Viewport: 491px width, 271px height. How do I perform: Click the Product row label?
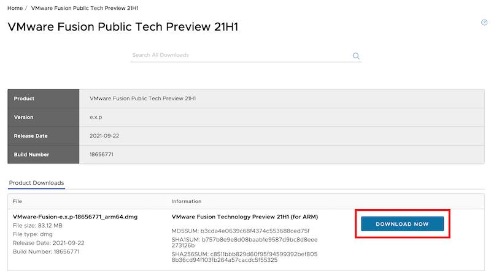(x=24, y=98)
